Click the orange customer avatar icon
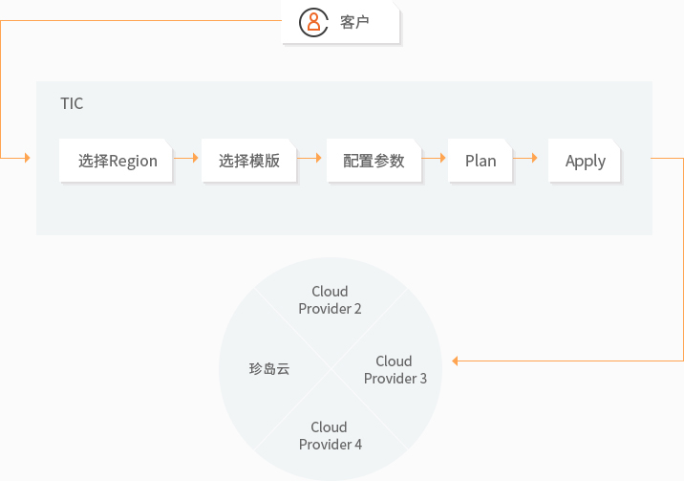This screenshot has height=481, width=684. [x=313, y=22]
